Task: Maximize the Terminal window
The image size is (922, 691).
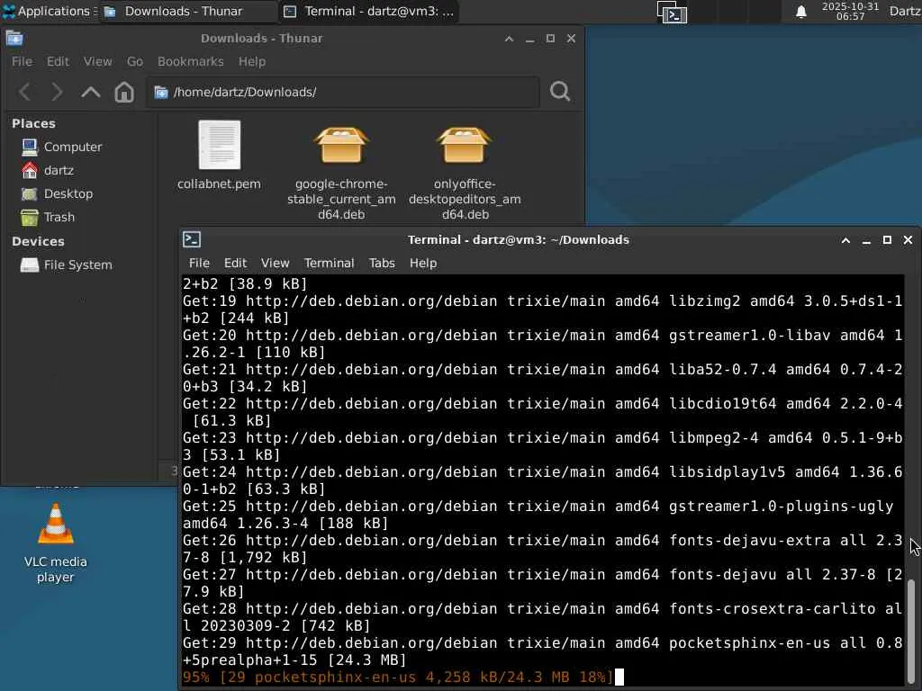Action: (x=887, y=240)
